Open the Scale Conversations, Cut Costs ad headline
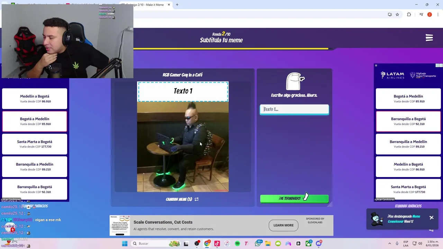The height and width of the screenshot is (249, 443). click(163, 222)
